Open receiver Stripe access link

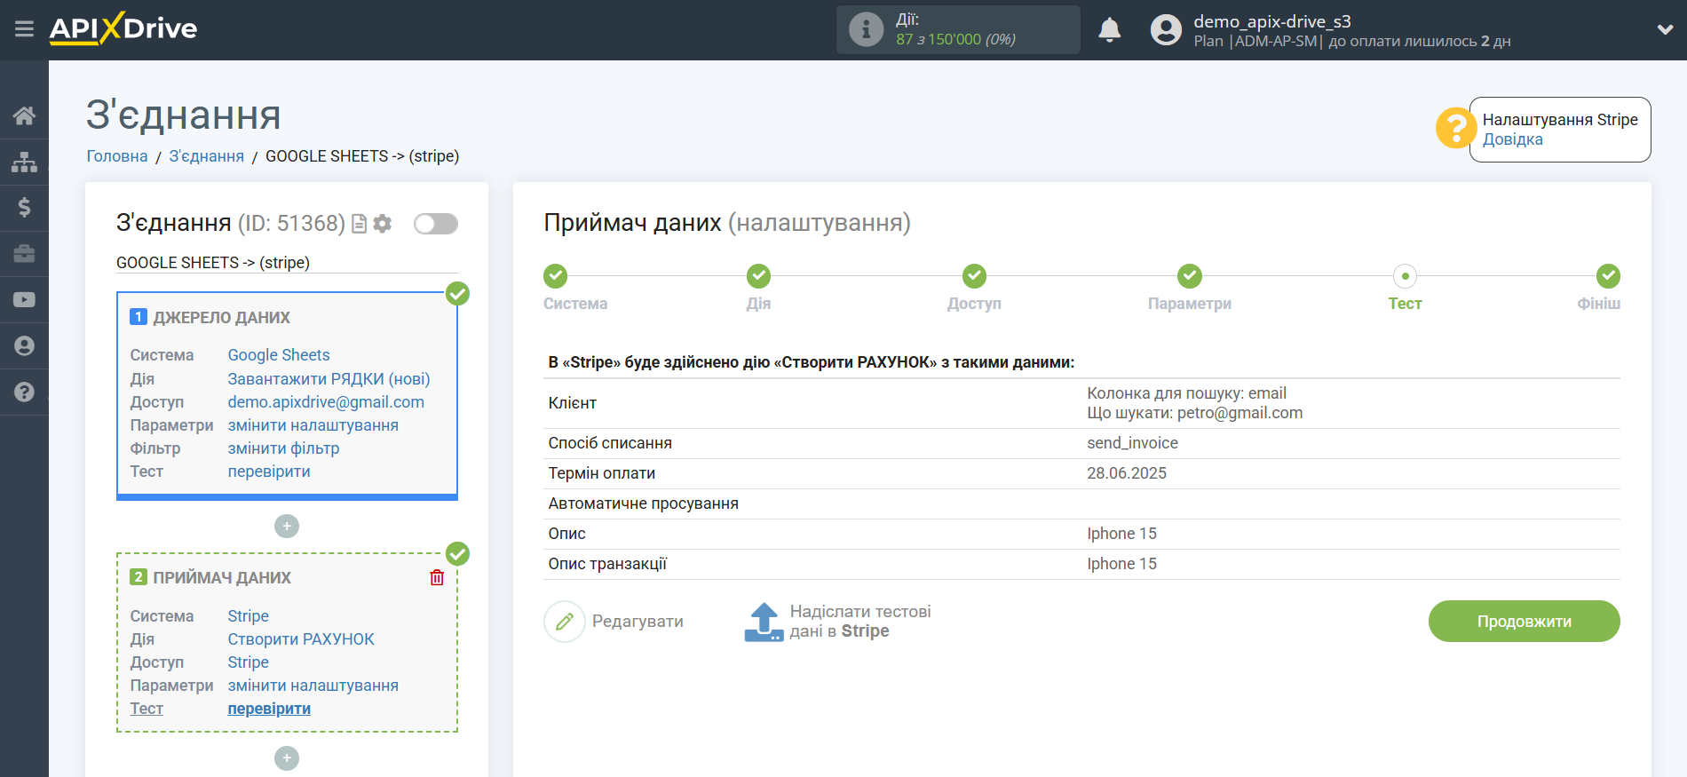tap(248, 662)
